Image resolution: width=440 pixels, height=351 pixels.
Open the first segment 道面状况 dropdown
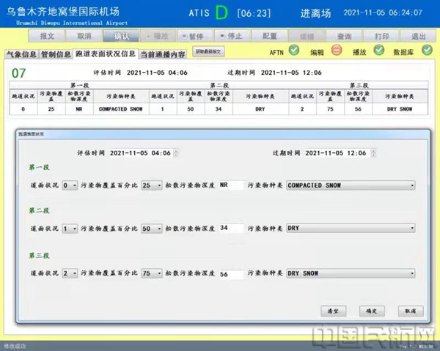tap(70, 185)
